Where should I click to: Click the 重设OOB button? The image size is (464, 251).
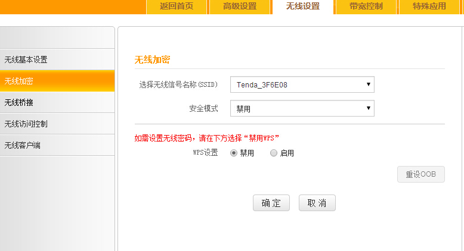(420, 174)
